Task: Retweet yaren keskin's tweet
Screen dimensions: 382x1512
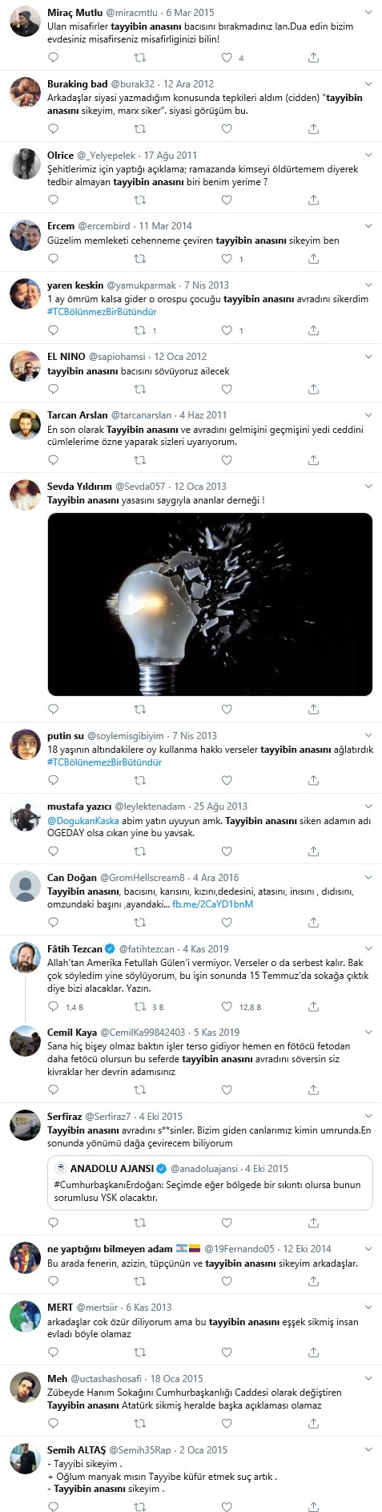Action: [x=140, y=330]
